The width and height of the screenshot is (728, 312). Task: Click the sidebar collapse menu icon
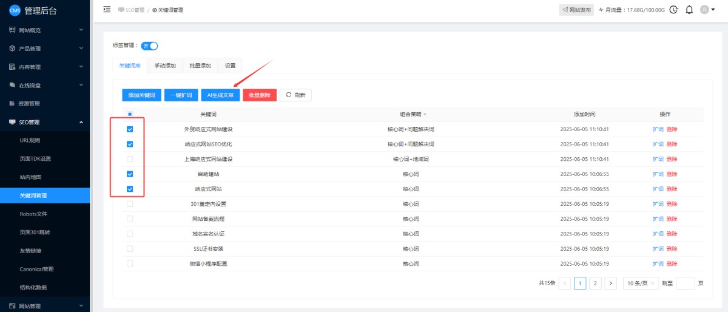107,10
